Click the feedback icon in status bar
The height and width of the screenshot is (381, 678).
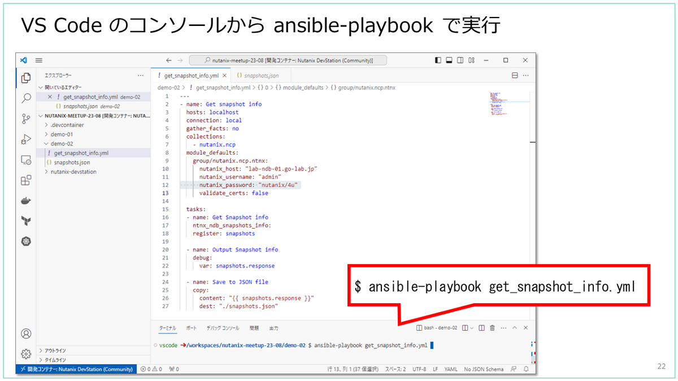(513, 369)
